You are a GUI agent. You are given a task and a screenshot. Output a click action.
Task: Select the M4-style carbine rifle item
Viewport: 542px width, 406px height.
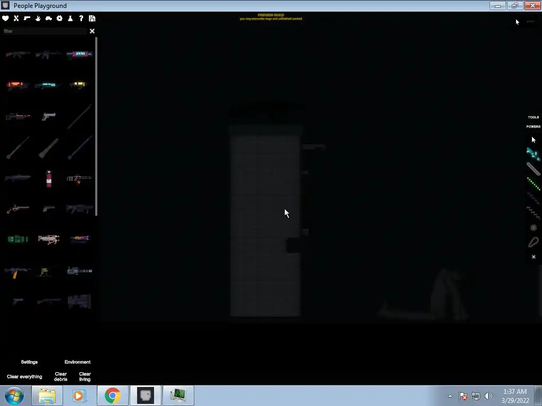[48, 54]
